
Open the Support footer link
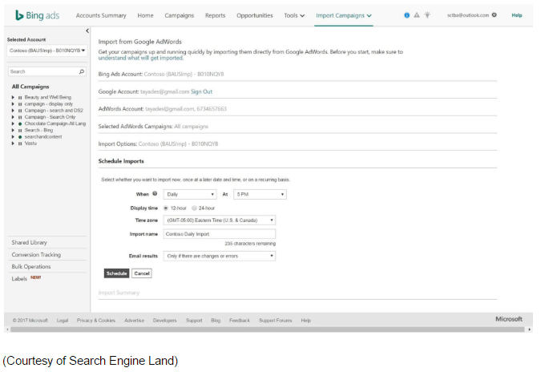pyautogui.click(x=194, y=321)
